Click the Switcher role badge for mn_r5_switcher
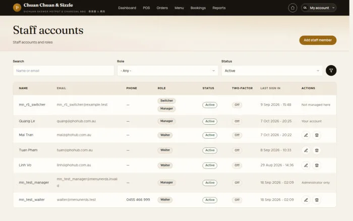 tap(166, 101)
